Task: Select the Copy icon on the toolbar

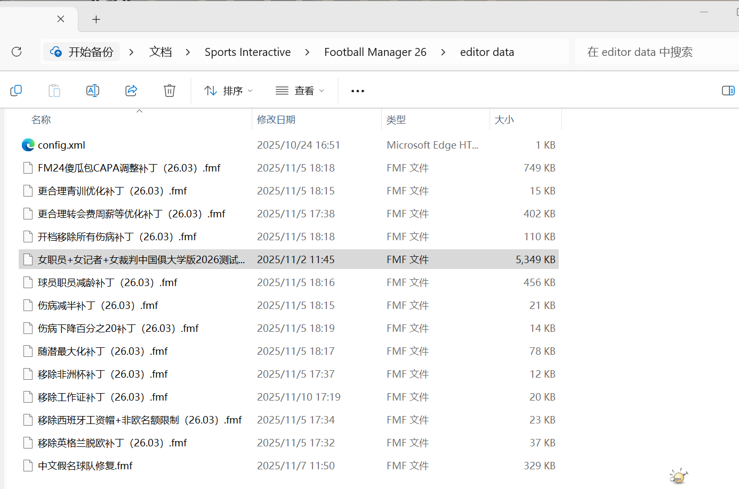Action: 16,91
